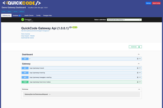The height and width of the screenshot is (108, 163).
Task: Click the Schemas heading text
Action: pos(25,89)
